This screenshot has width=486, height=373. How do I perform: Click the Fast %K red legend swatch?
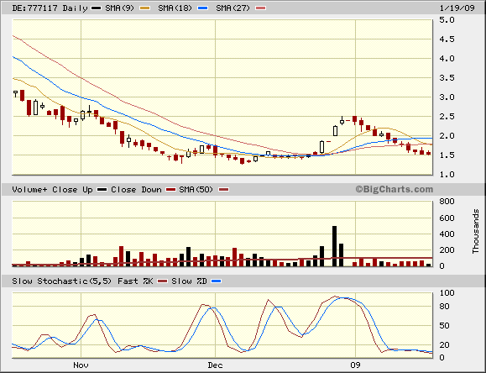point(162,281)
